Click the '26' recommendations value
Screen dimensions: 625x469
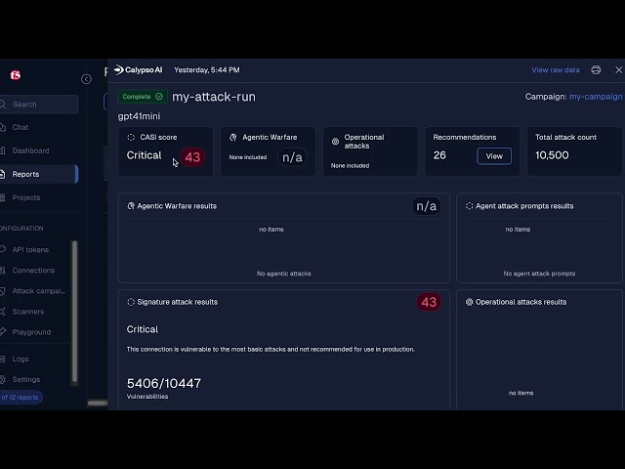[439, 155]
